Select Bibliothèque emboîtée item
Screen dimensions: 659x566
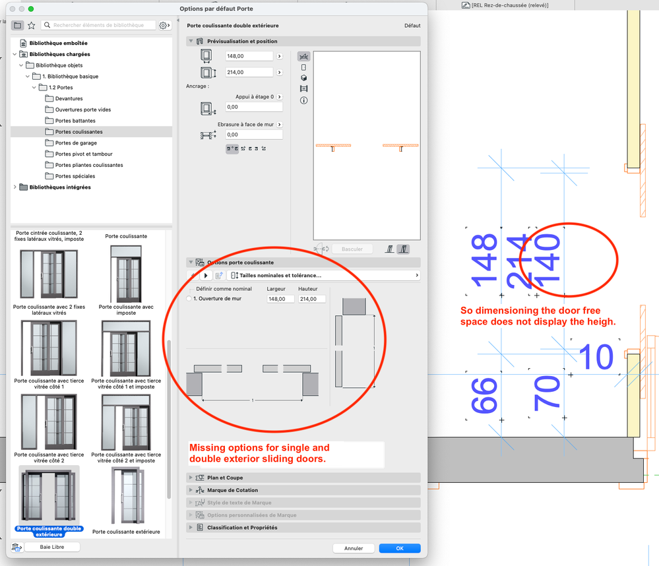pos(59,43)
